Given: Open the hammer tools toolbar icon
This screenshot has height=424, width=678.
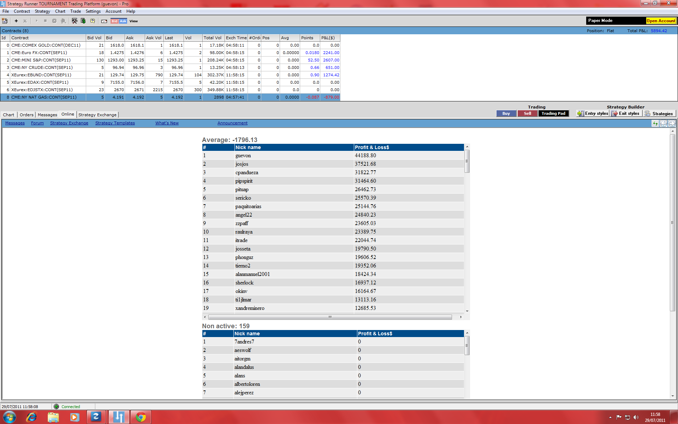Looking at the screenshot, I should click(75, 21).
